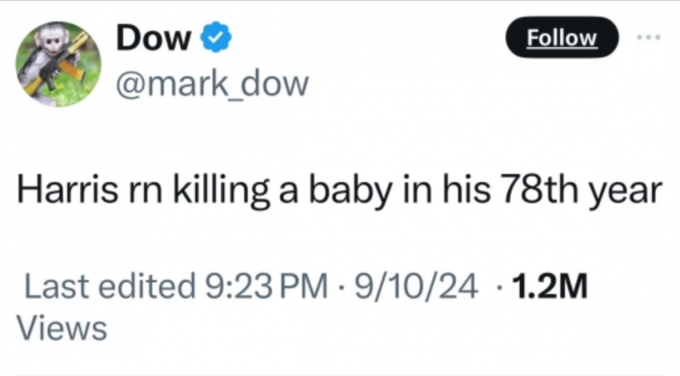Click the blue verified checkmark badge
The image size is (680, 376).
pos(218,40)
